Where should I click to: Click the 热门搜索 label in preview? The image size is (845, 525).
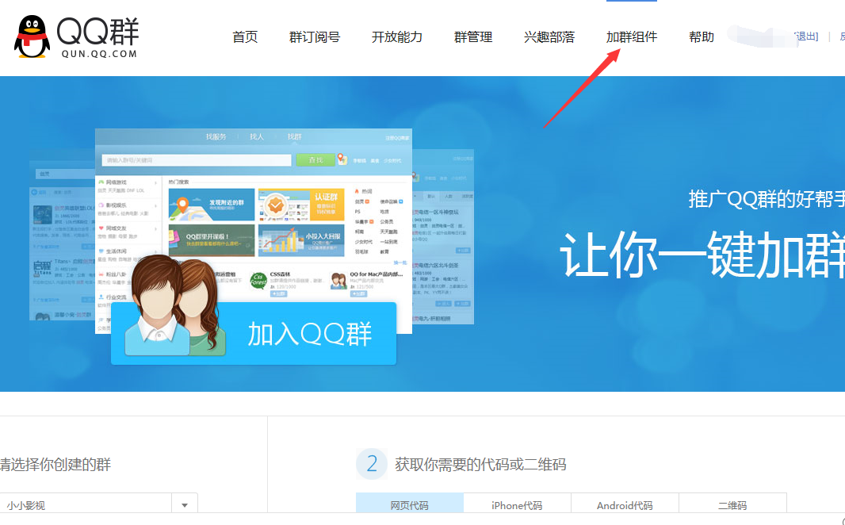(x=179, y=182)
